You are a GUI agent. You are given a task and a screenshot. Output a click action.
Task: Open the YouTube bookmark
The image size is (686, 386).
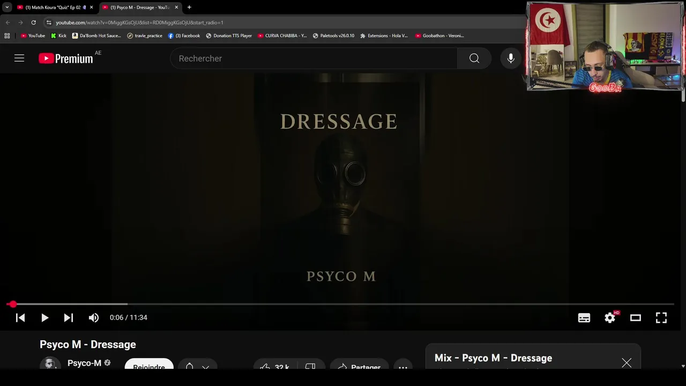(33, 36)
